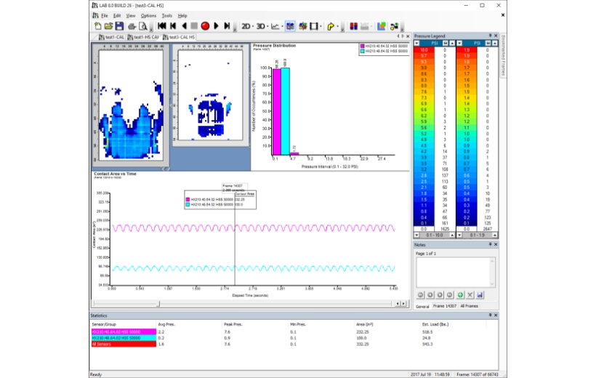Click the green Add note button
This screenshot has width=596, height=378.
[460, 294]
